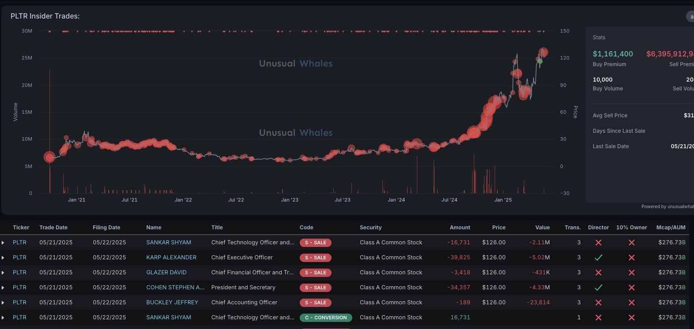Click Director checkmark icon in Karp Alexander row
This screenshot has height=329, width=694.
[x=599, y=258]
